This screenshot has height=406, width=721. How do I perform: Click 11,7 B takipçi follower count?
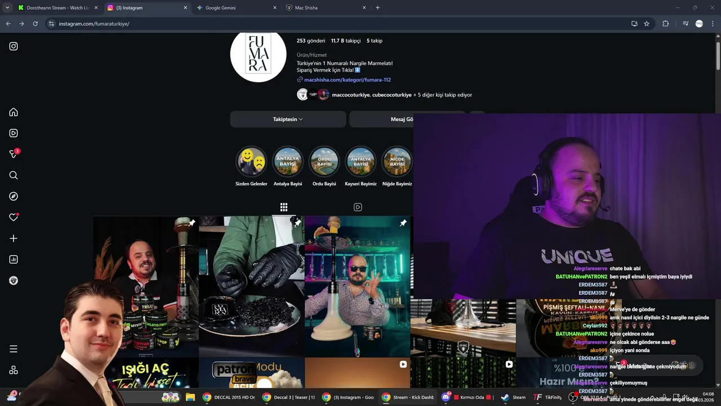pos(346,41)
